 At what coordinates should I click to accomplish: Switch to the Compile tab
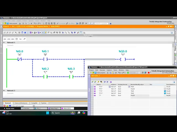pos(34,103)
